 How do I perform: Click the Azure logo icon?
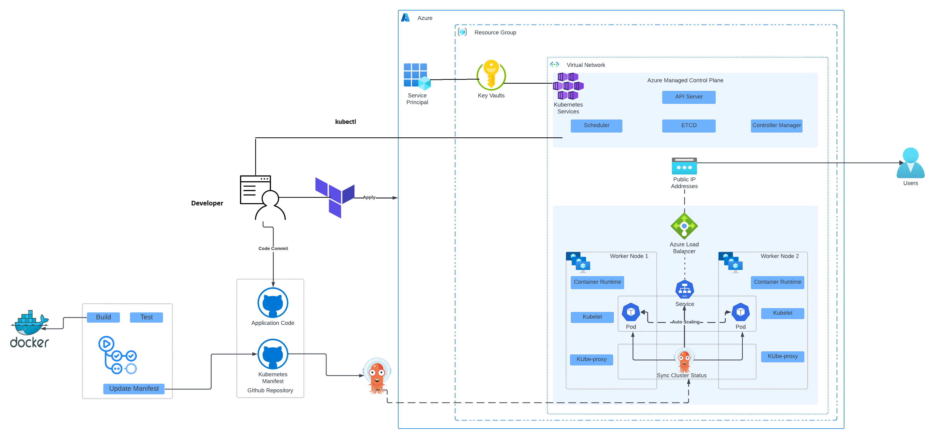point(405,18)
